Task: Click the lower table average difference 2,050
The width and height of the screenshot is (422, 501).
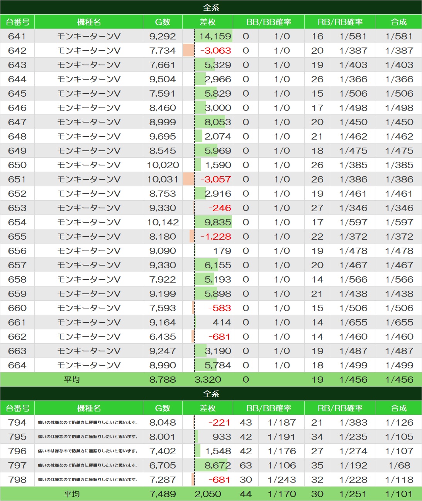Action: (x=208, y=494)
